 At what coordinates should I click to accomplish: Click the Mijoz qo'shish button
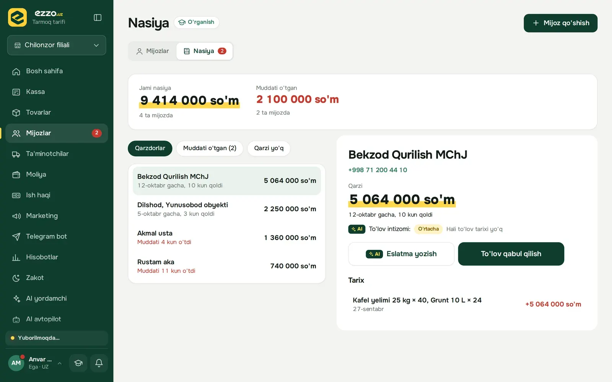click(560, 23)
